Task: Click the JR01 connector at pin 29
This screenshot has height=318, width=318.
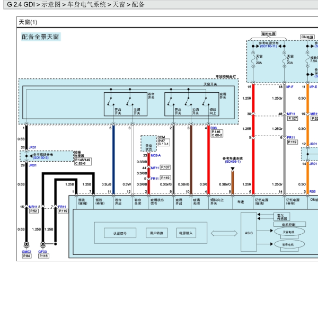Action: (33, 165)
